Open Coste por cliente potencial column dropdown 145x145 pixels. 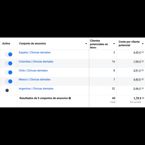coord(143,44)
